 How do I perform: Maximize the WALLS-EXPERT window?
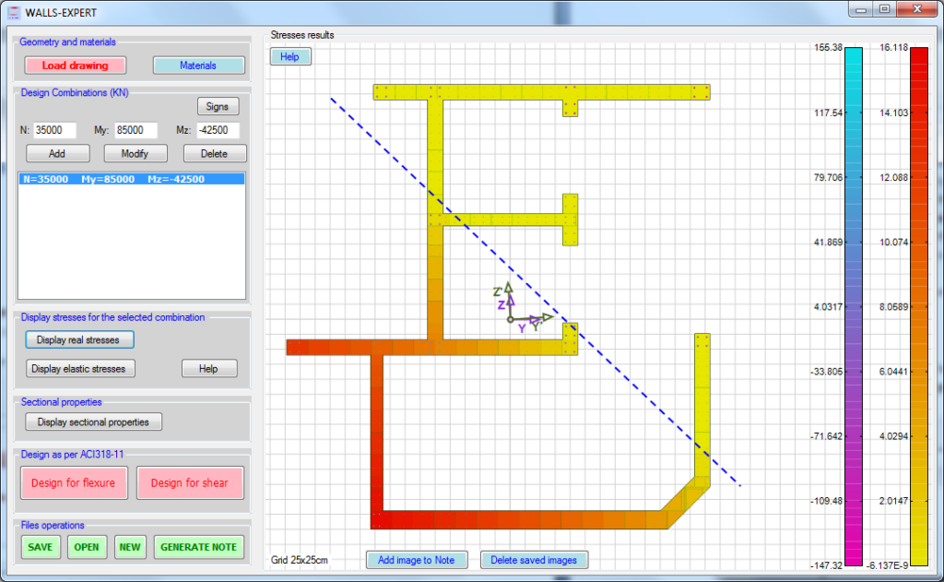point(884,9)
